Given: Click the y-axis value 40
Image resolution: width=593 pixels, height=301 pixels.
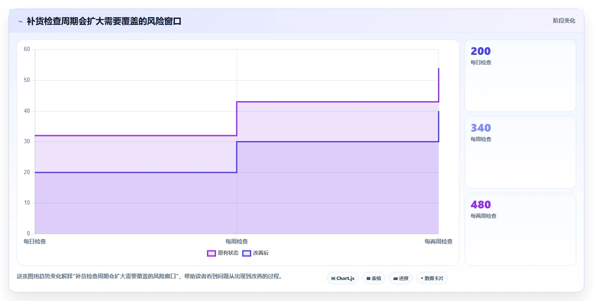Looking at the screenshot, I should [27, 111].
